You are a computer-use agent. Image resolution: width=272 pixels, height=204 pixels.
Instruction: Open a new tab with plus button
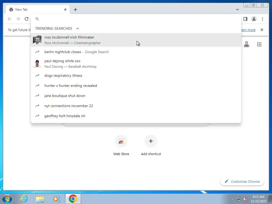click(75, 10)
